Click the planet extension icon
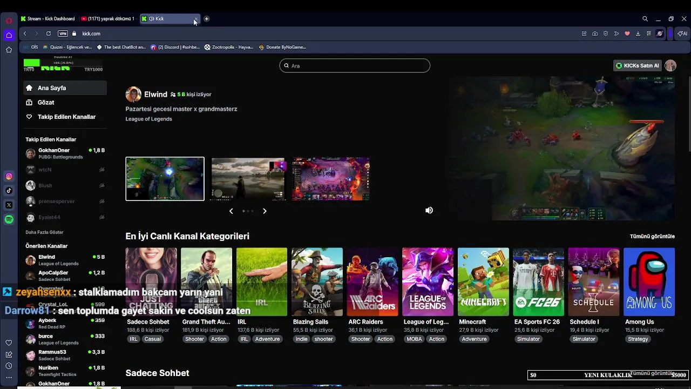This screenshot has width=691, height=389. click(x=660, y=33)
